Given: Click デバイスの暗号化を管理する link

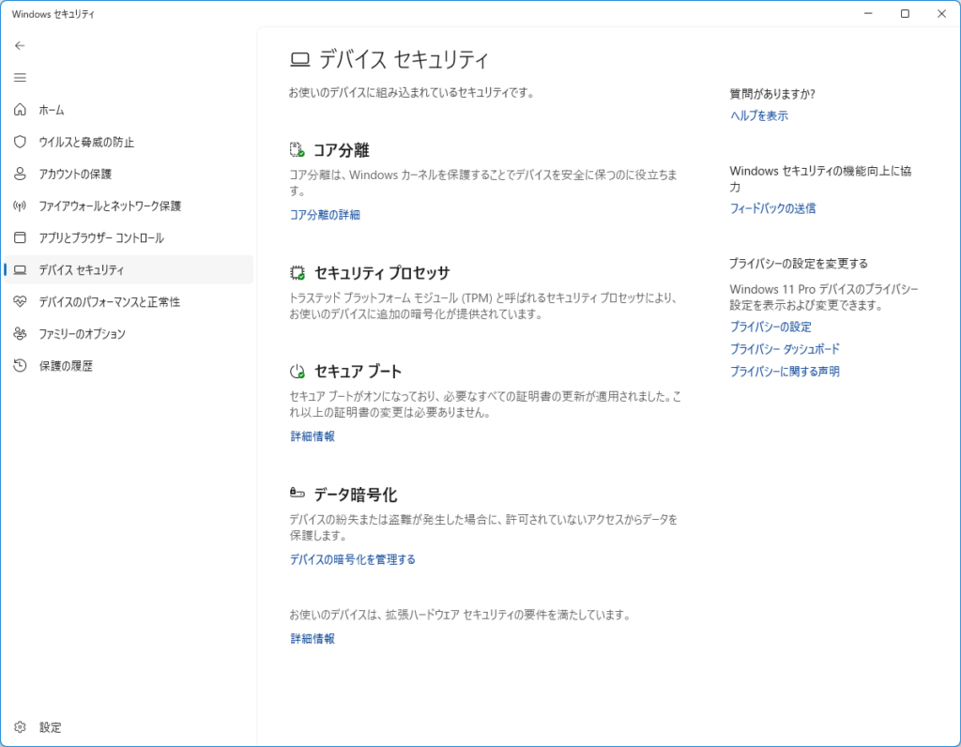Looking at the screenshot, I should click(x=353, y=559).
